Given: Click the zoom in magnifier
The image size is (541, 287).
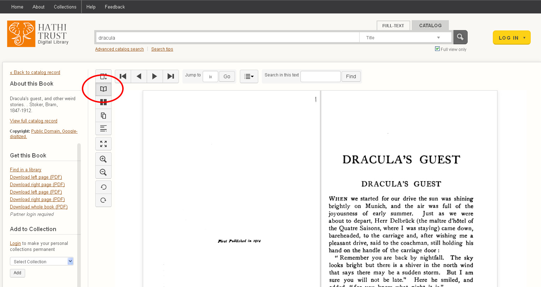Looking at the screenshot, I should tap(103, 159).
